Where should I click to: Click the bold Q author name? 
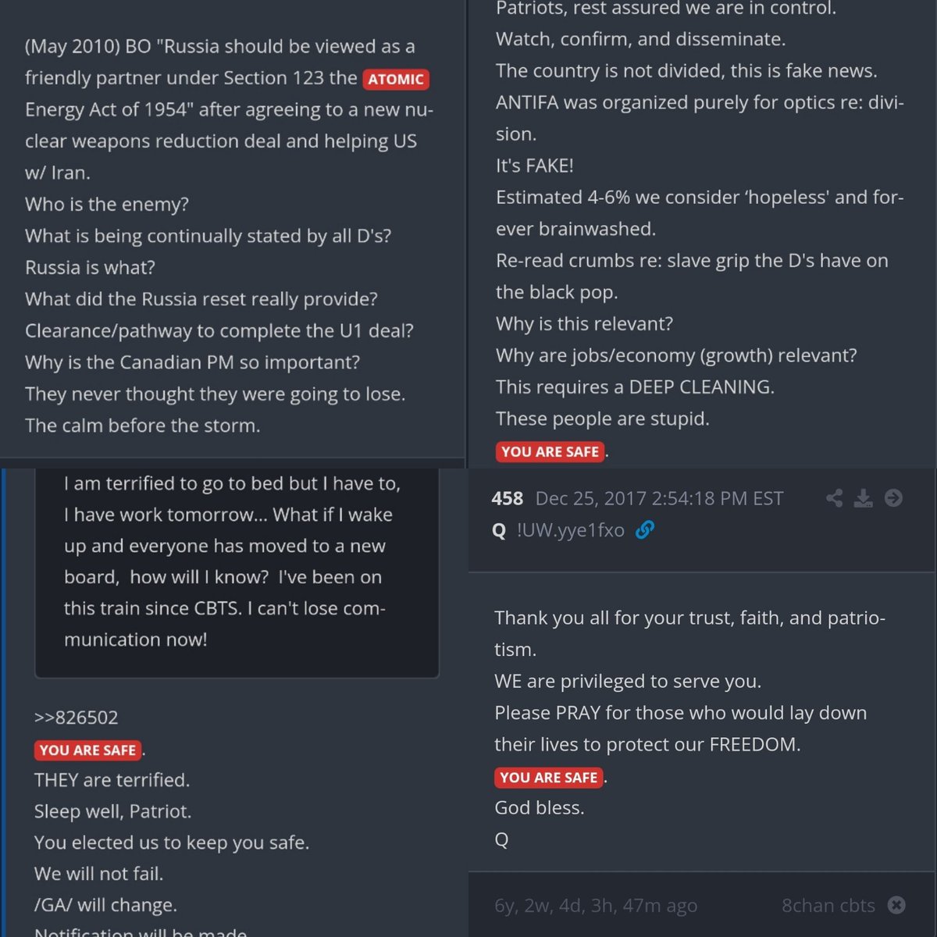500,530
